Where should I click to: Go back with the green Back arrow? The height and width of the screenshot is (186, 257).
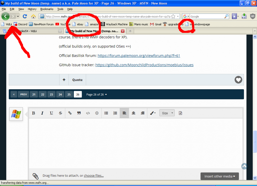tap(5, 16)
